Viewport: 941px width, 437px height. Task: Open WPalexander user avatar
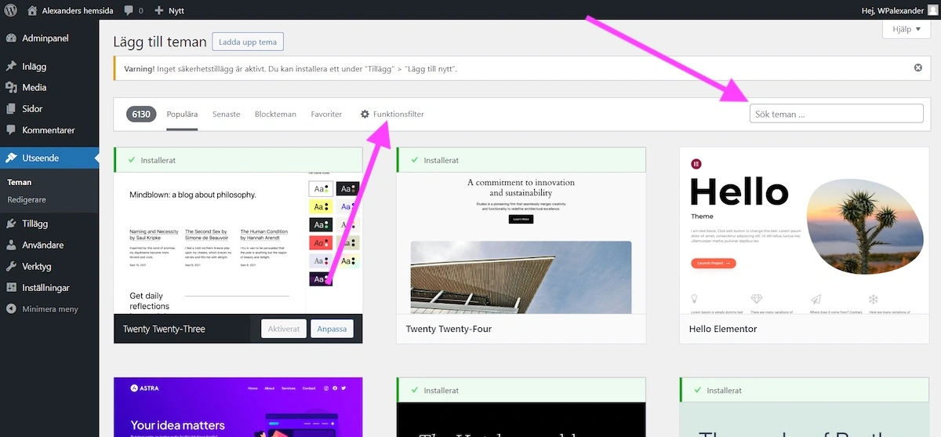coord(932,10)
